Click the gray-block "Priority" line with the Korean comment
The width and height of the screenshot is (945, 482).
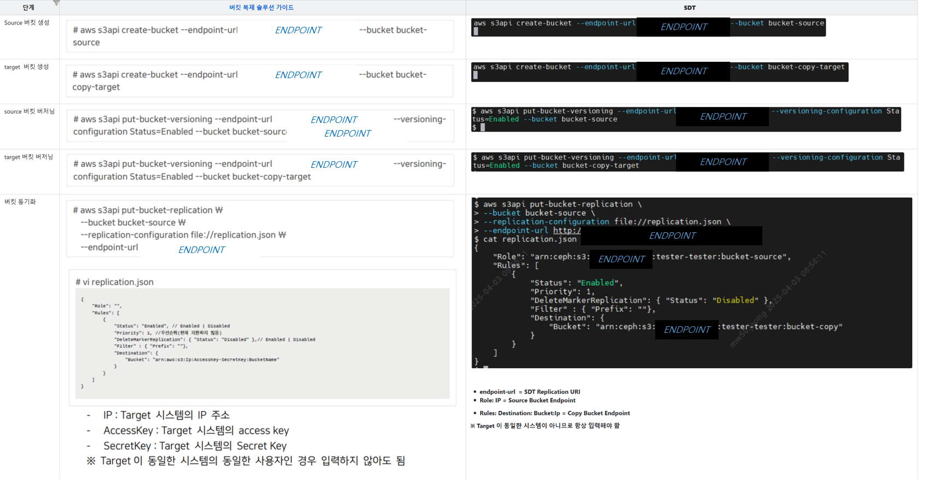click(x=168, y=332)
